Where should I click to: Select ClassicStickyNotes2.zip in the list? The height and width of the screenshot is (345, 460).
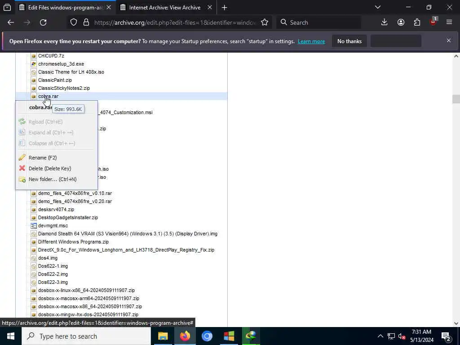[64, 88]
